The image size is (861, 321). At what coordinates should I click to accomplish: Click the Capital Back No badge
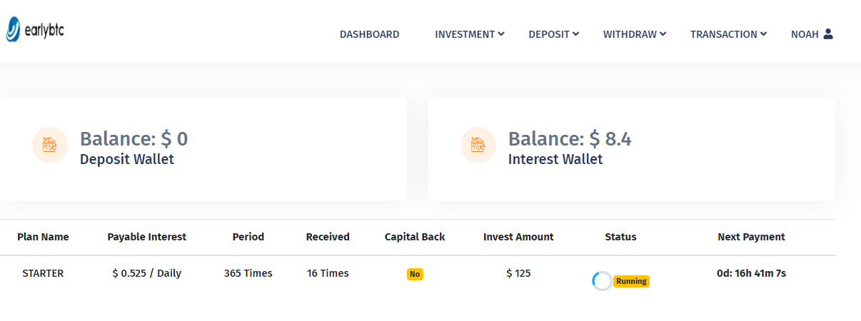pyautogui.click(x=415, y=274)
